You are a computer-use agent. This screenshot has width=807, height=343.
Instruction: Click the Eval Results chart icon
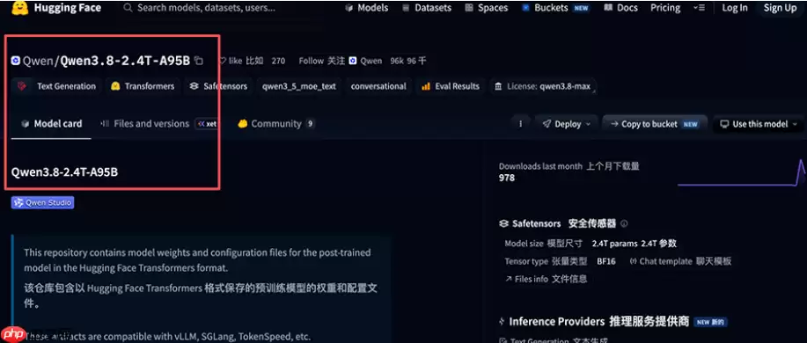coord(426,86)
